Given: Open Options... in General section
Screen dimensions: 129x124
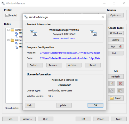Looking at the screenshot, I should coord(116,15).
